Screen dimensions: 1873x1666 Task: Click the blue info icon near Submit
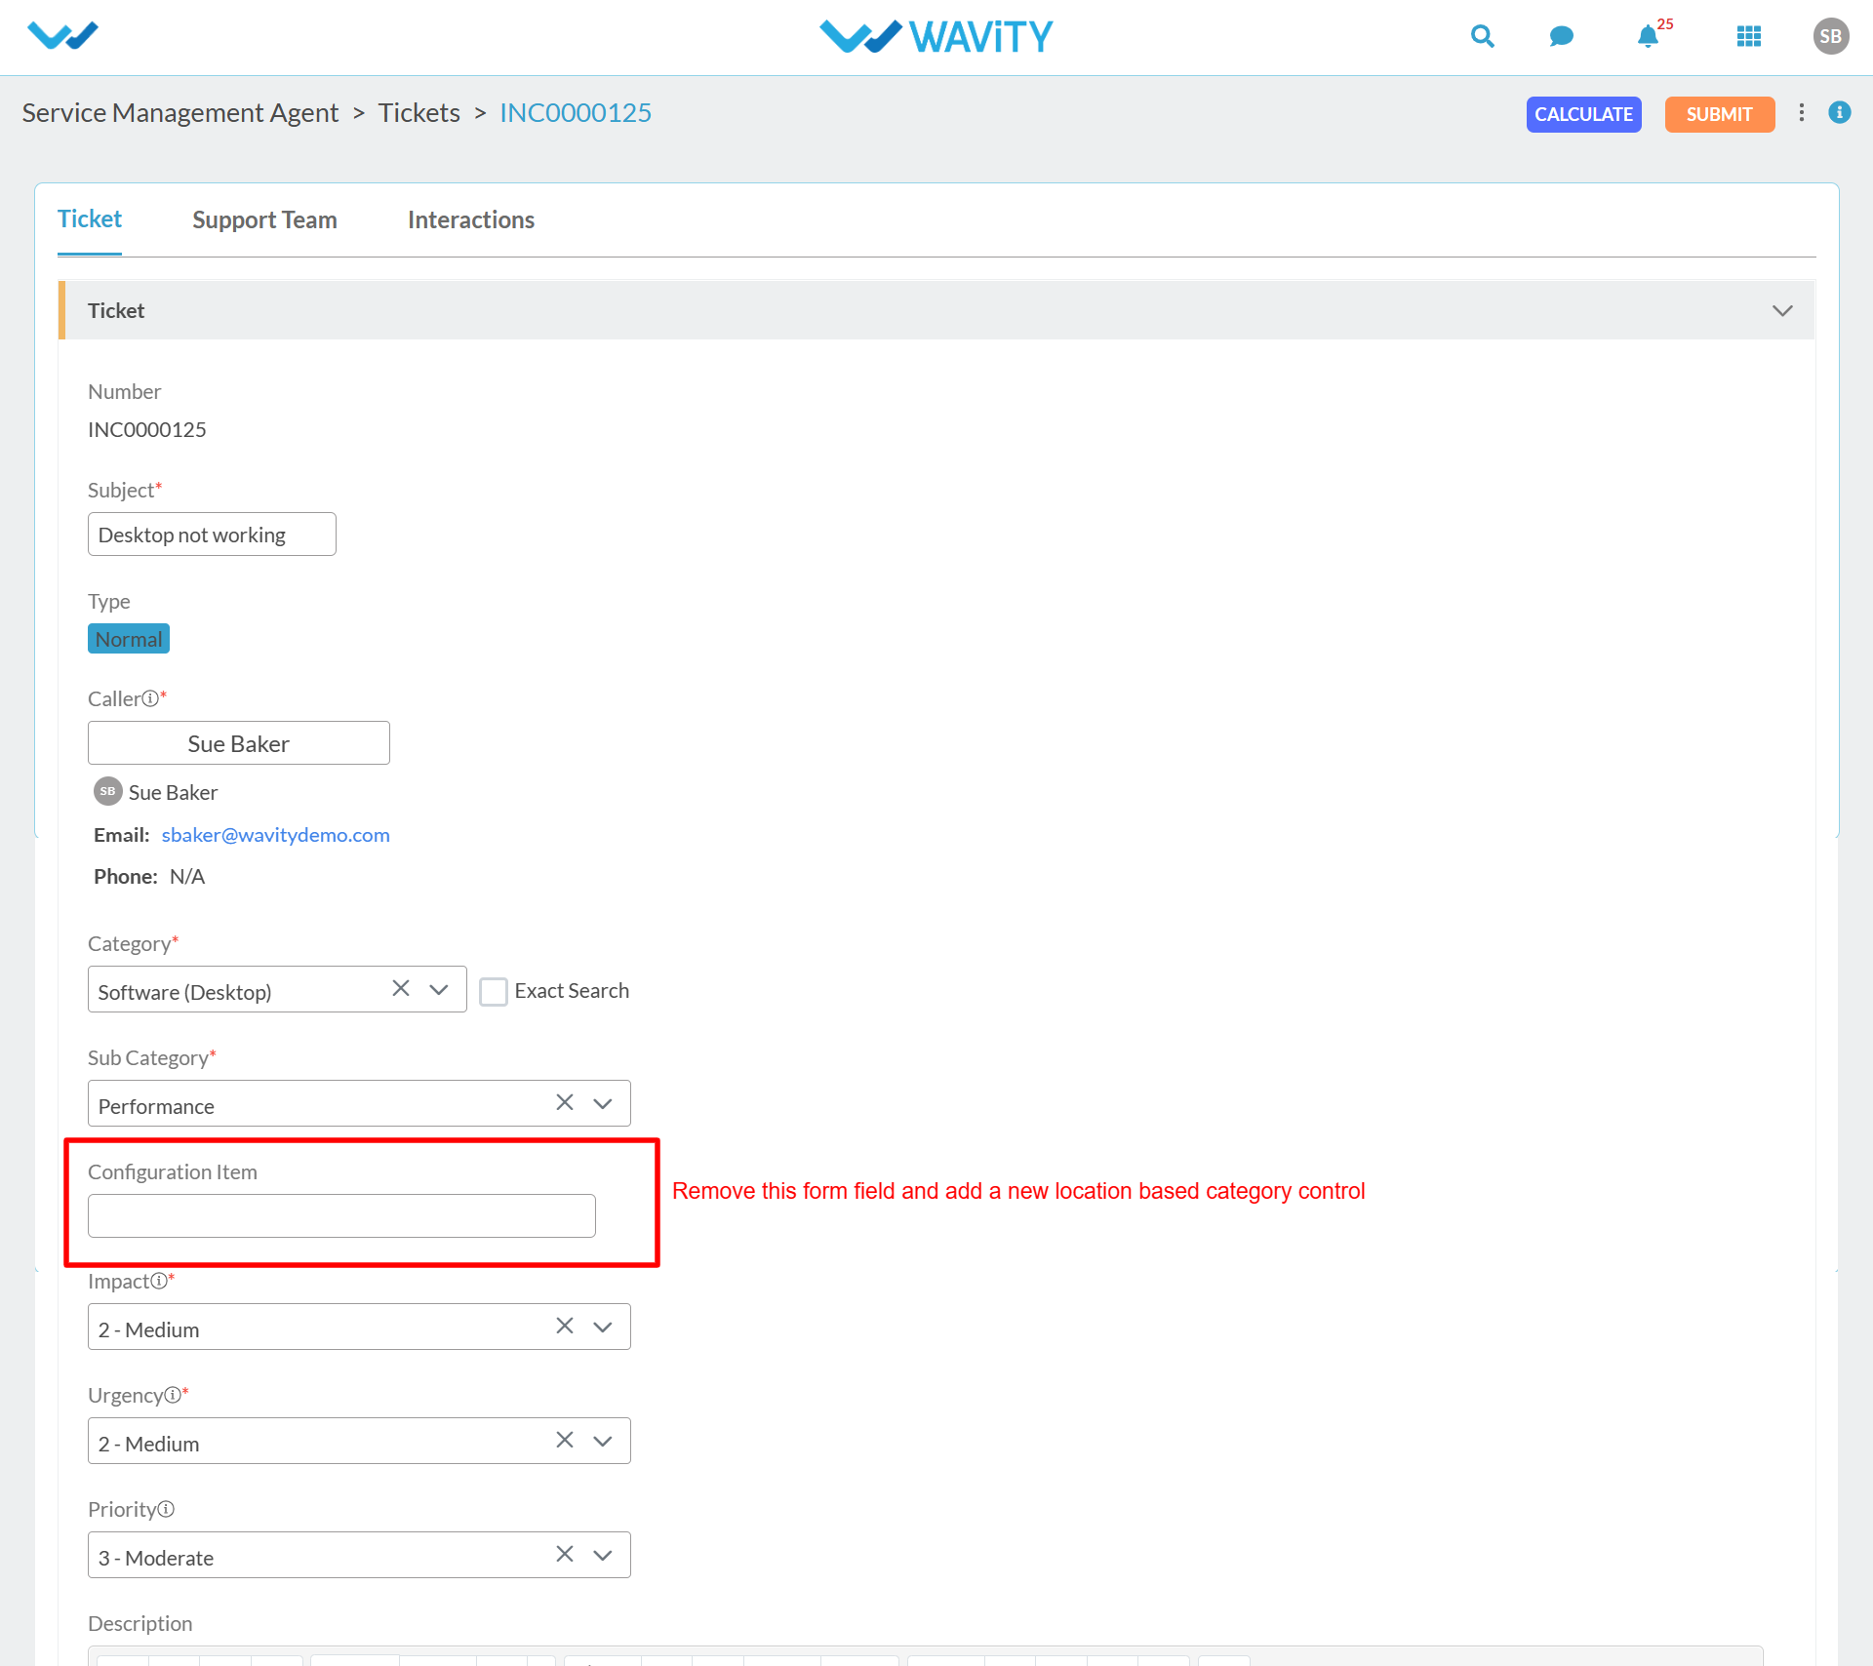pyautogui.click(x=1840, y=112)
